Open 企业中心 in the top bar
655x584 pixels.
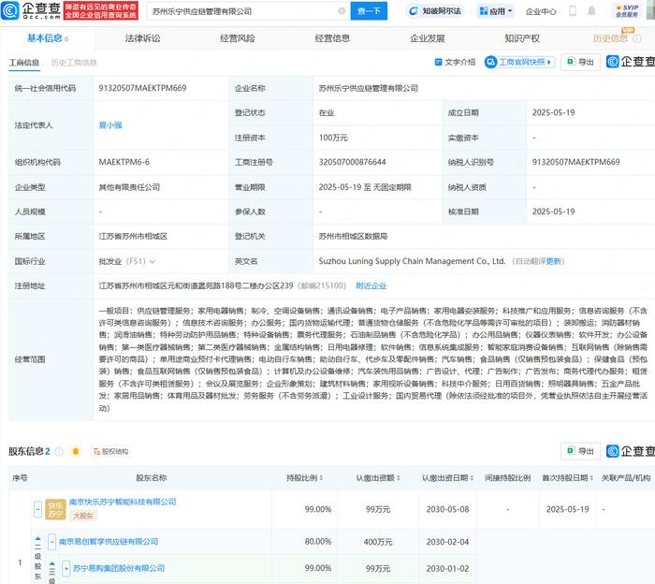(x=541, y=11)
